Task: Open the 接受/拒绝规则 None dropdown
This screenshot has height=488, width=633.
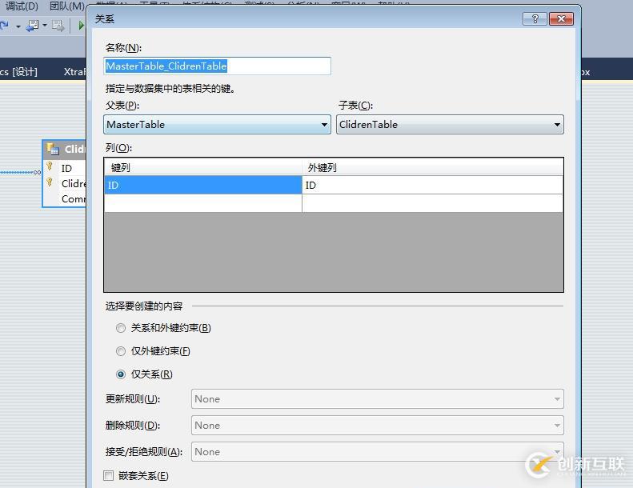Action: tap(378, 452)
